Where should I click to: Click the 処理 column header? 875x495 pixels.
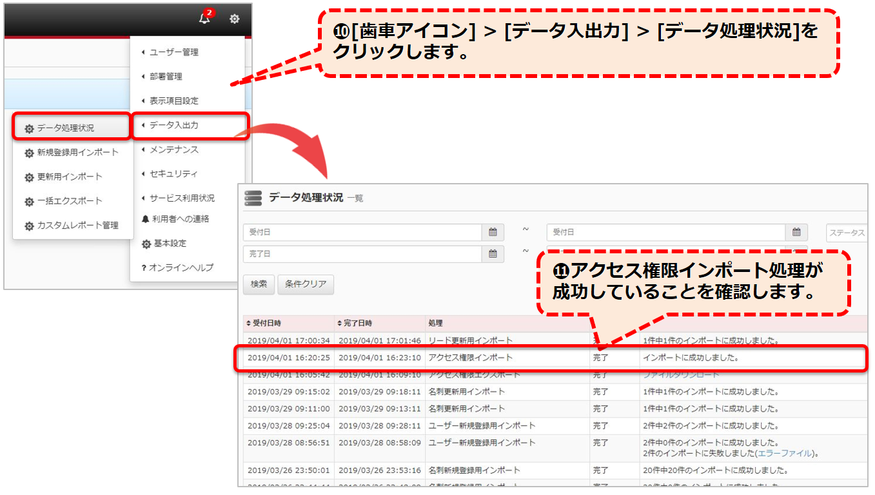point(435,323)
